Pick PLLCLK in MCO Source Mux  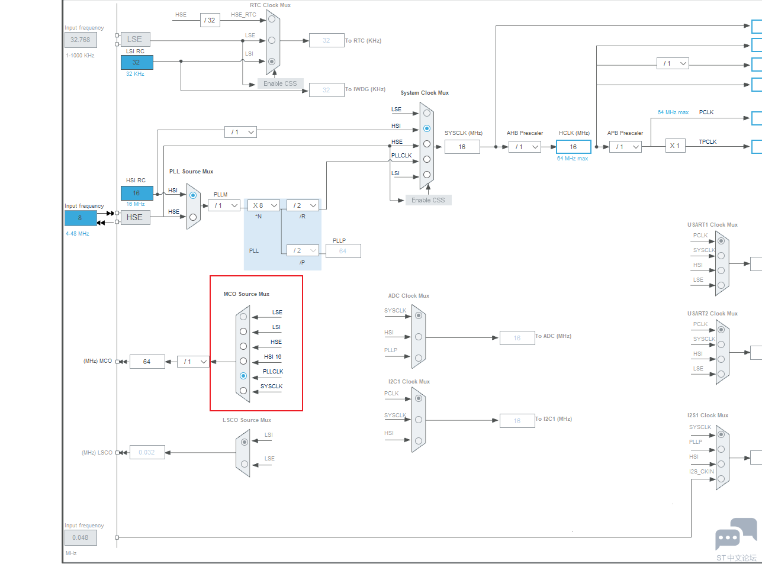pos(243,376)
